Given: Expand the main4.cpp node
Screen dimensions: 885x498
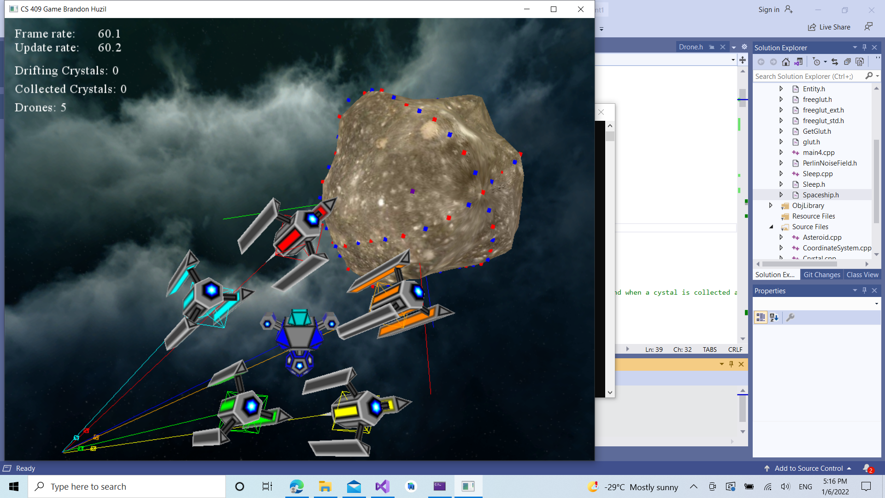Looking at the screenshot, I should coord(781,152).
